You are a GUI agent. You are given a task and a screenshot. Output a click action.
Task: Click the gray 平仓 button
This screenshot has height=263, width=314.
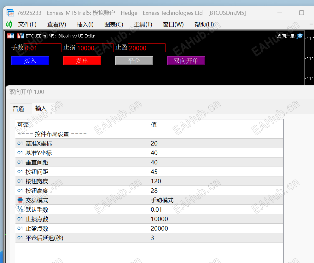134,60
